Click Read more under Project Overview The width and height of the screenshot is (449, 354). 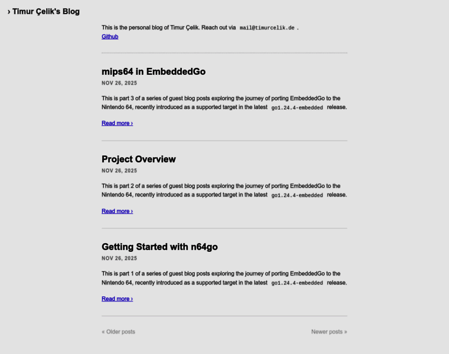click(117, 211)
